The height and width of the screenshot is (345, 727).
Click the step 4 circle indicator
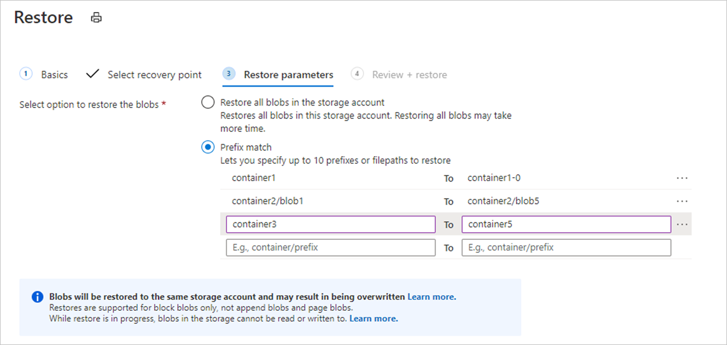pyautogui.click(x=357, y=74)
